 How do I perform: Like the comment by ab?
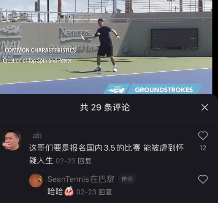click(x=203, y=135)
